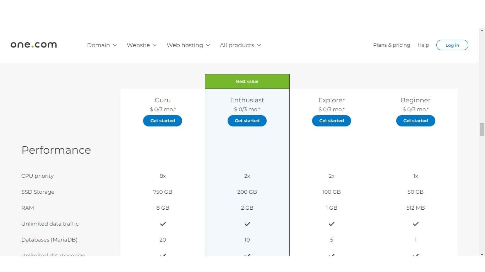Click the 8 GB RAM value

click(x=163, y=208)
